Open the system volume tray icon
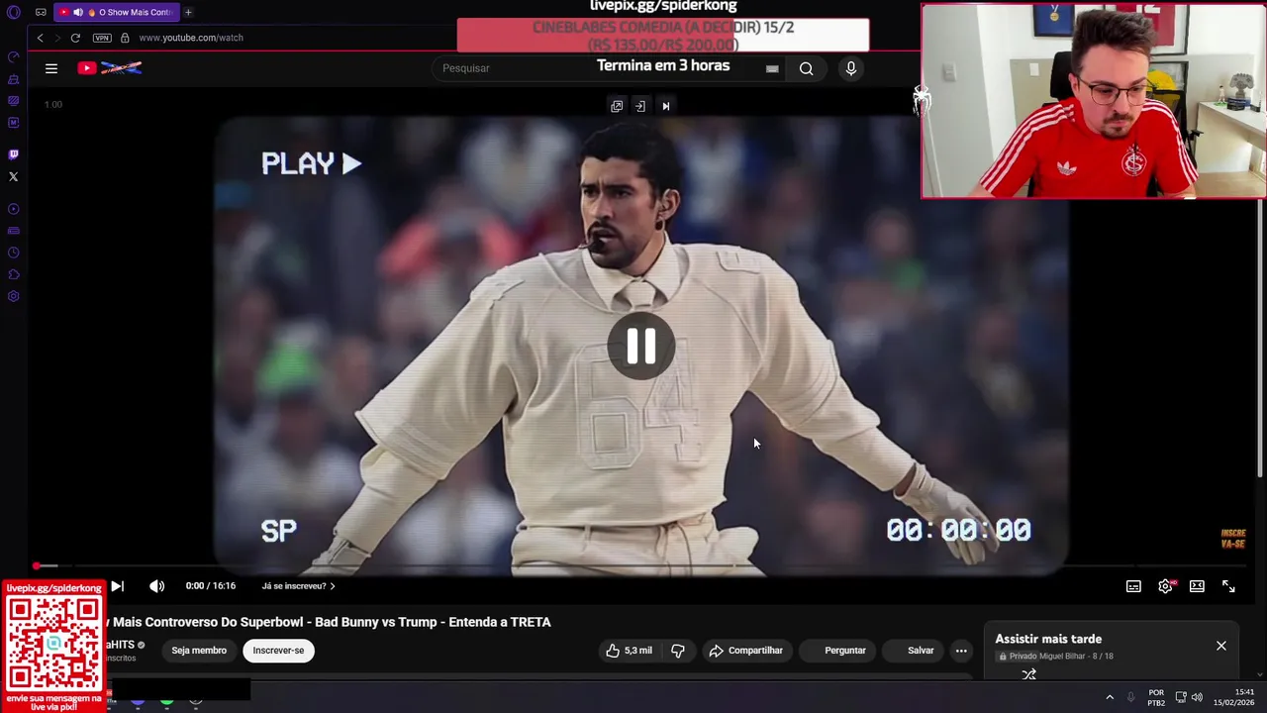The width and height of the screenshot is (1267, 713). pyautogui.click(x=1197, y=698)
